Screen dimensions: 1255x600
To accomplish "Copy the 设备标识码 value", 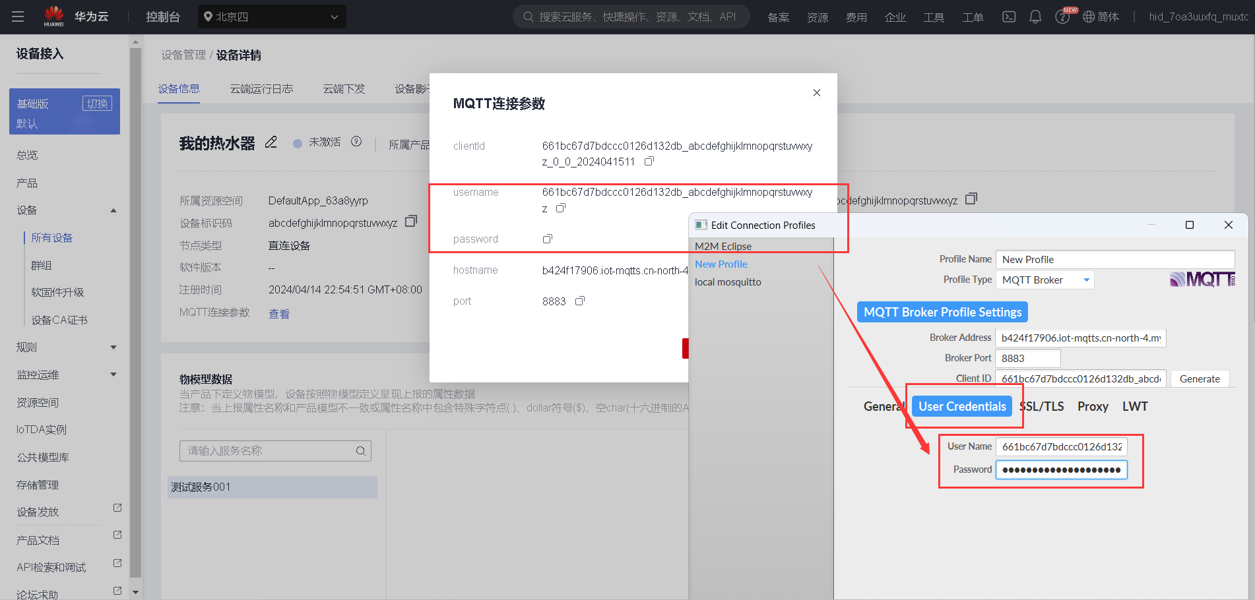I will (x=411, y=221).
